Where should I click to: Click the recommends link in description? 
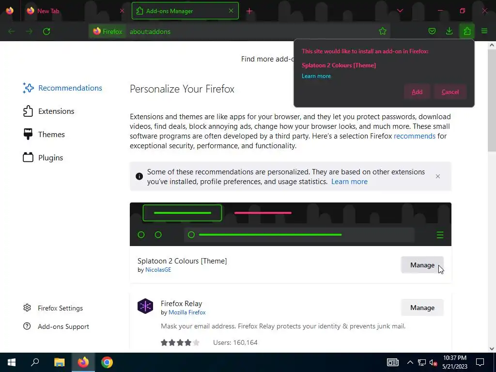[x=415, y=136]
